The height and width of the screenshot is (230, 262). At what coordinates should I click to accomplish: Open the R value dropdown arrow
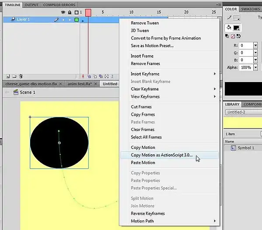pos(255,45)
